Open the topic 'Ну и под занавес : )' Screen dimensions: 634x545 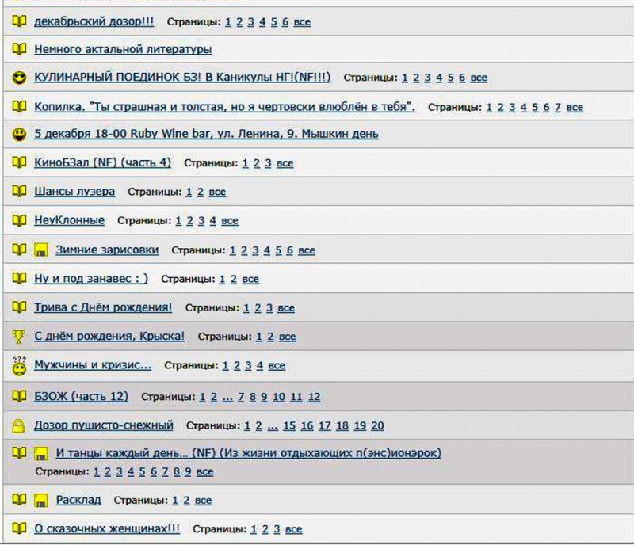tap(91, 279)
